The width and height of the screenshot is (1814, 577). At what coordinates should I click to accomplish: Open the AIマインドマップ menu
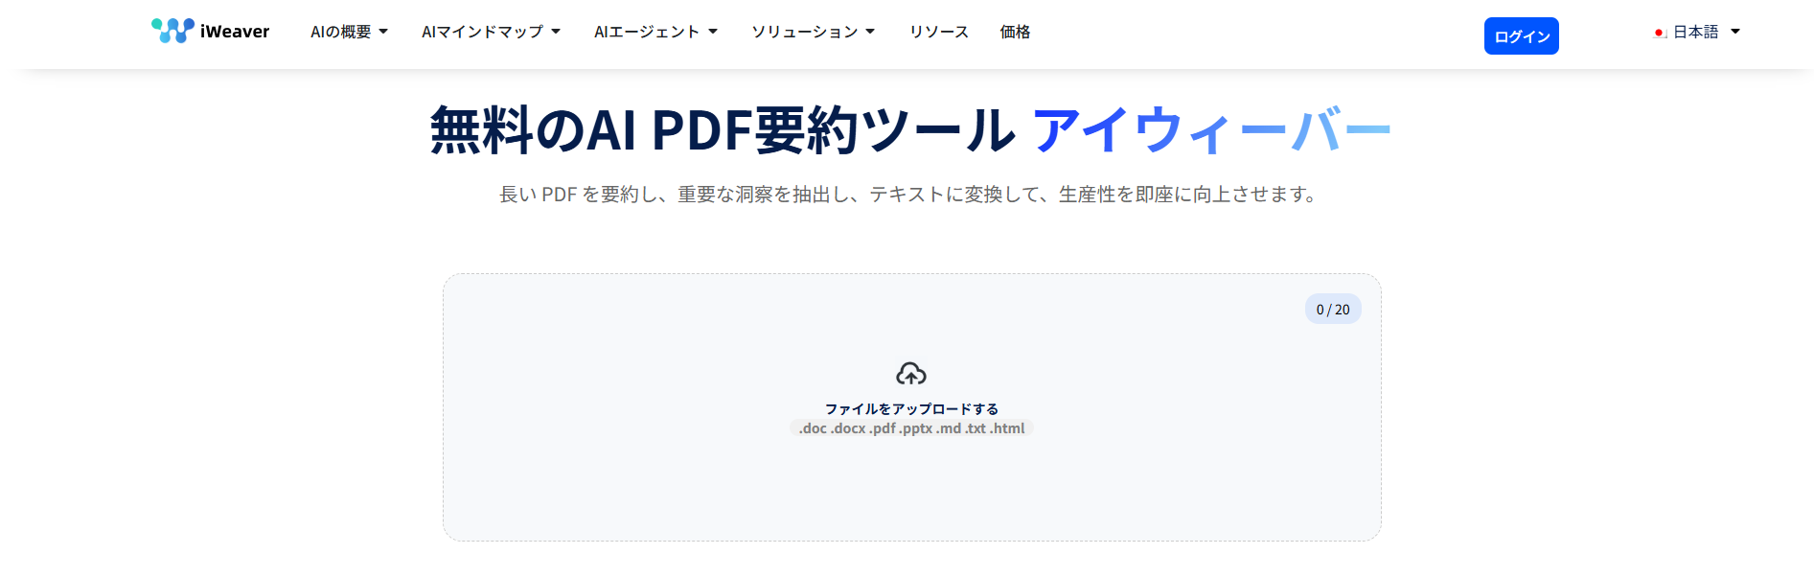point(482,32)
